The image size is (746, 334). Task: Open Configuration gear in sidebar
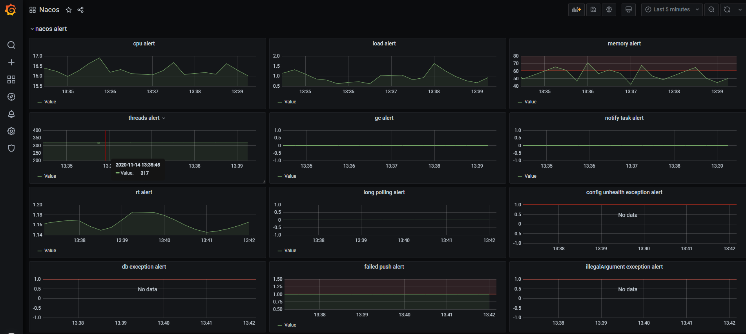[11, 131]
